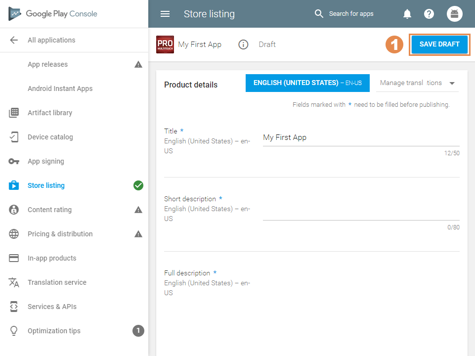Go to the Content rating section
Screen dimensions: 475x356
[49, 210]
